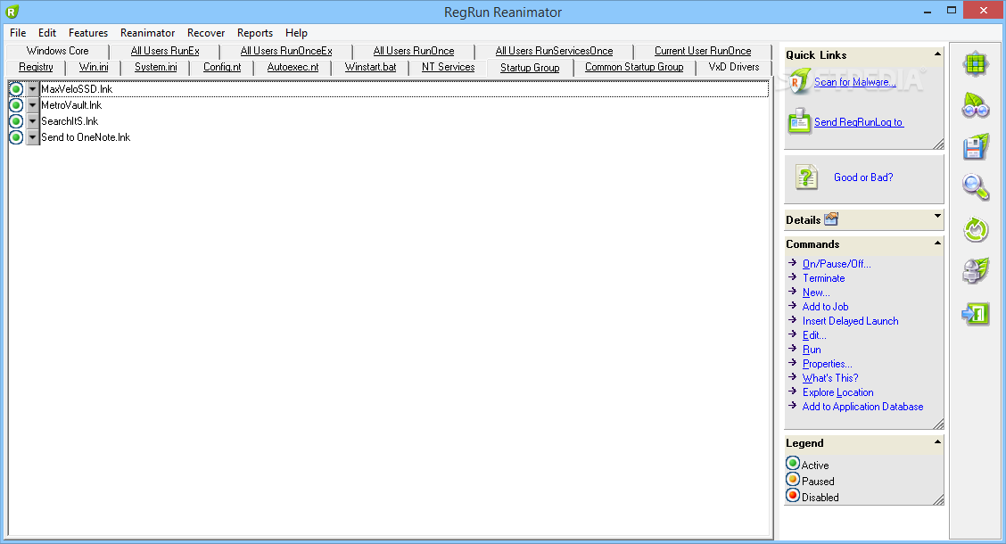
Task: Click the exit door icon in toolbar
Action: pos(975,314)
